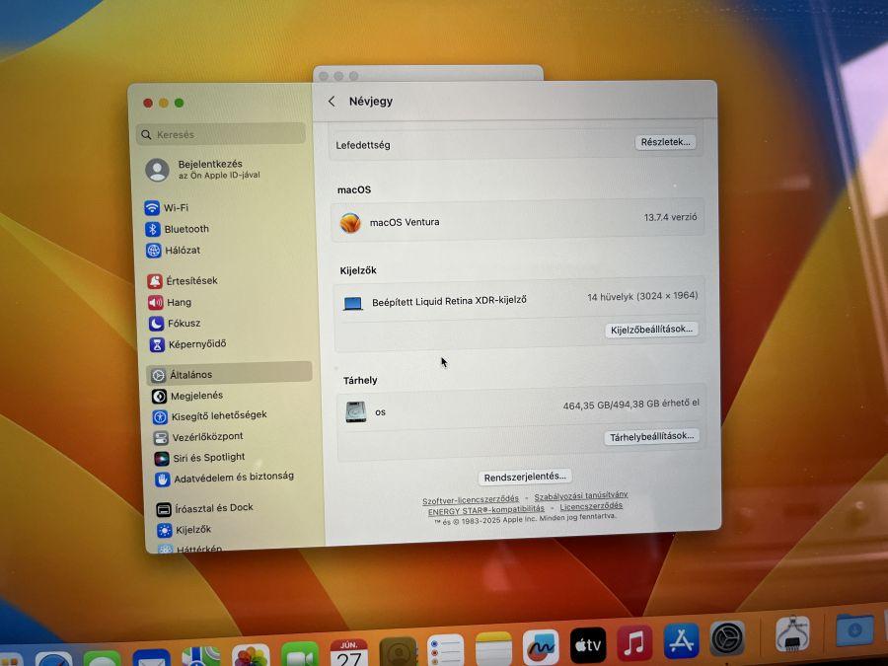Image resolution: width=888 pixels, height=666 pixels.
Task: Launch Music from the Dock
Action: click(634, 642)
